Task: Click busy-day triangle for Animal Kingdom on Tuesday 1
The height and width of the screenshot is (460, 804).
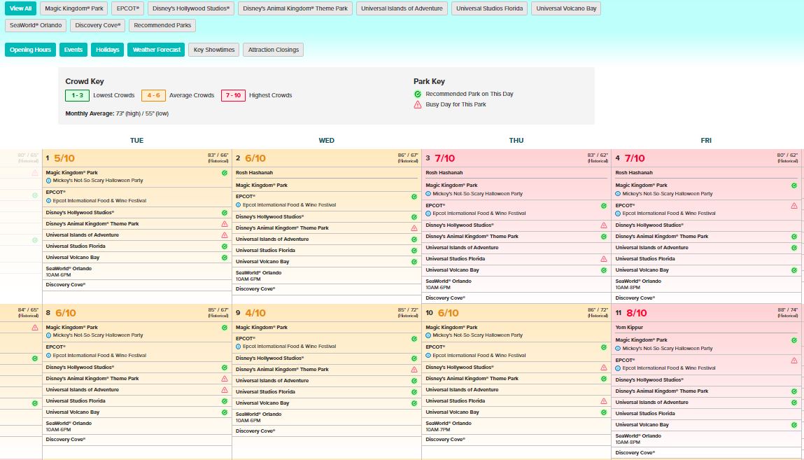Action: [x=225, y=223]
